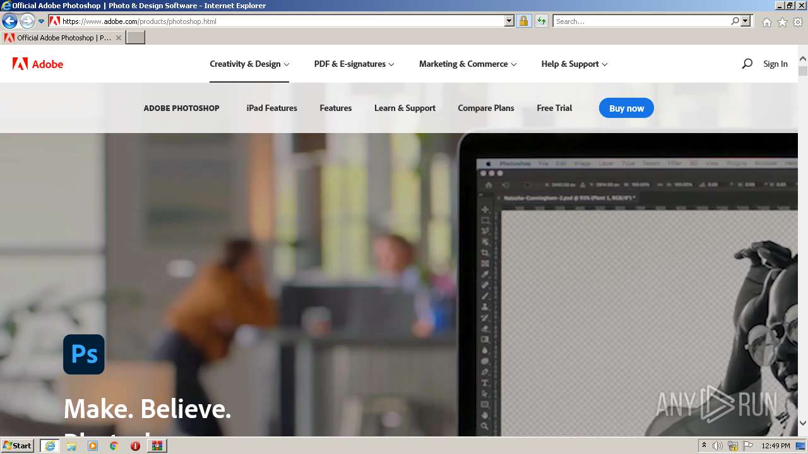This screenshot has width=808, height=454.
Task: Click the WinRAR taskbar icon
Action: coord(157,446)
